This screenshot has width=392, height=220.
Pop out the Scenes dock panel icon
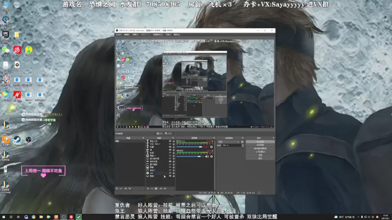click(143, 138)
